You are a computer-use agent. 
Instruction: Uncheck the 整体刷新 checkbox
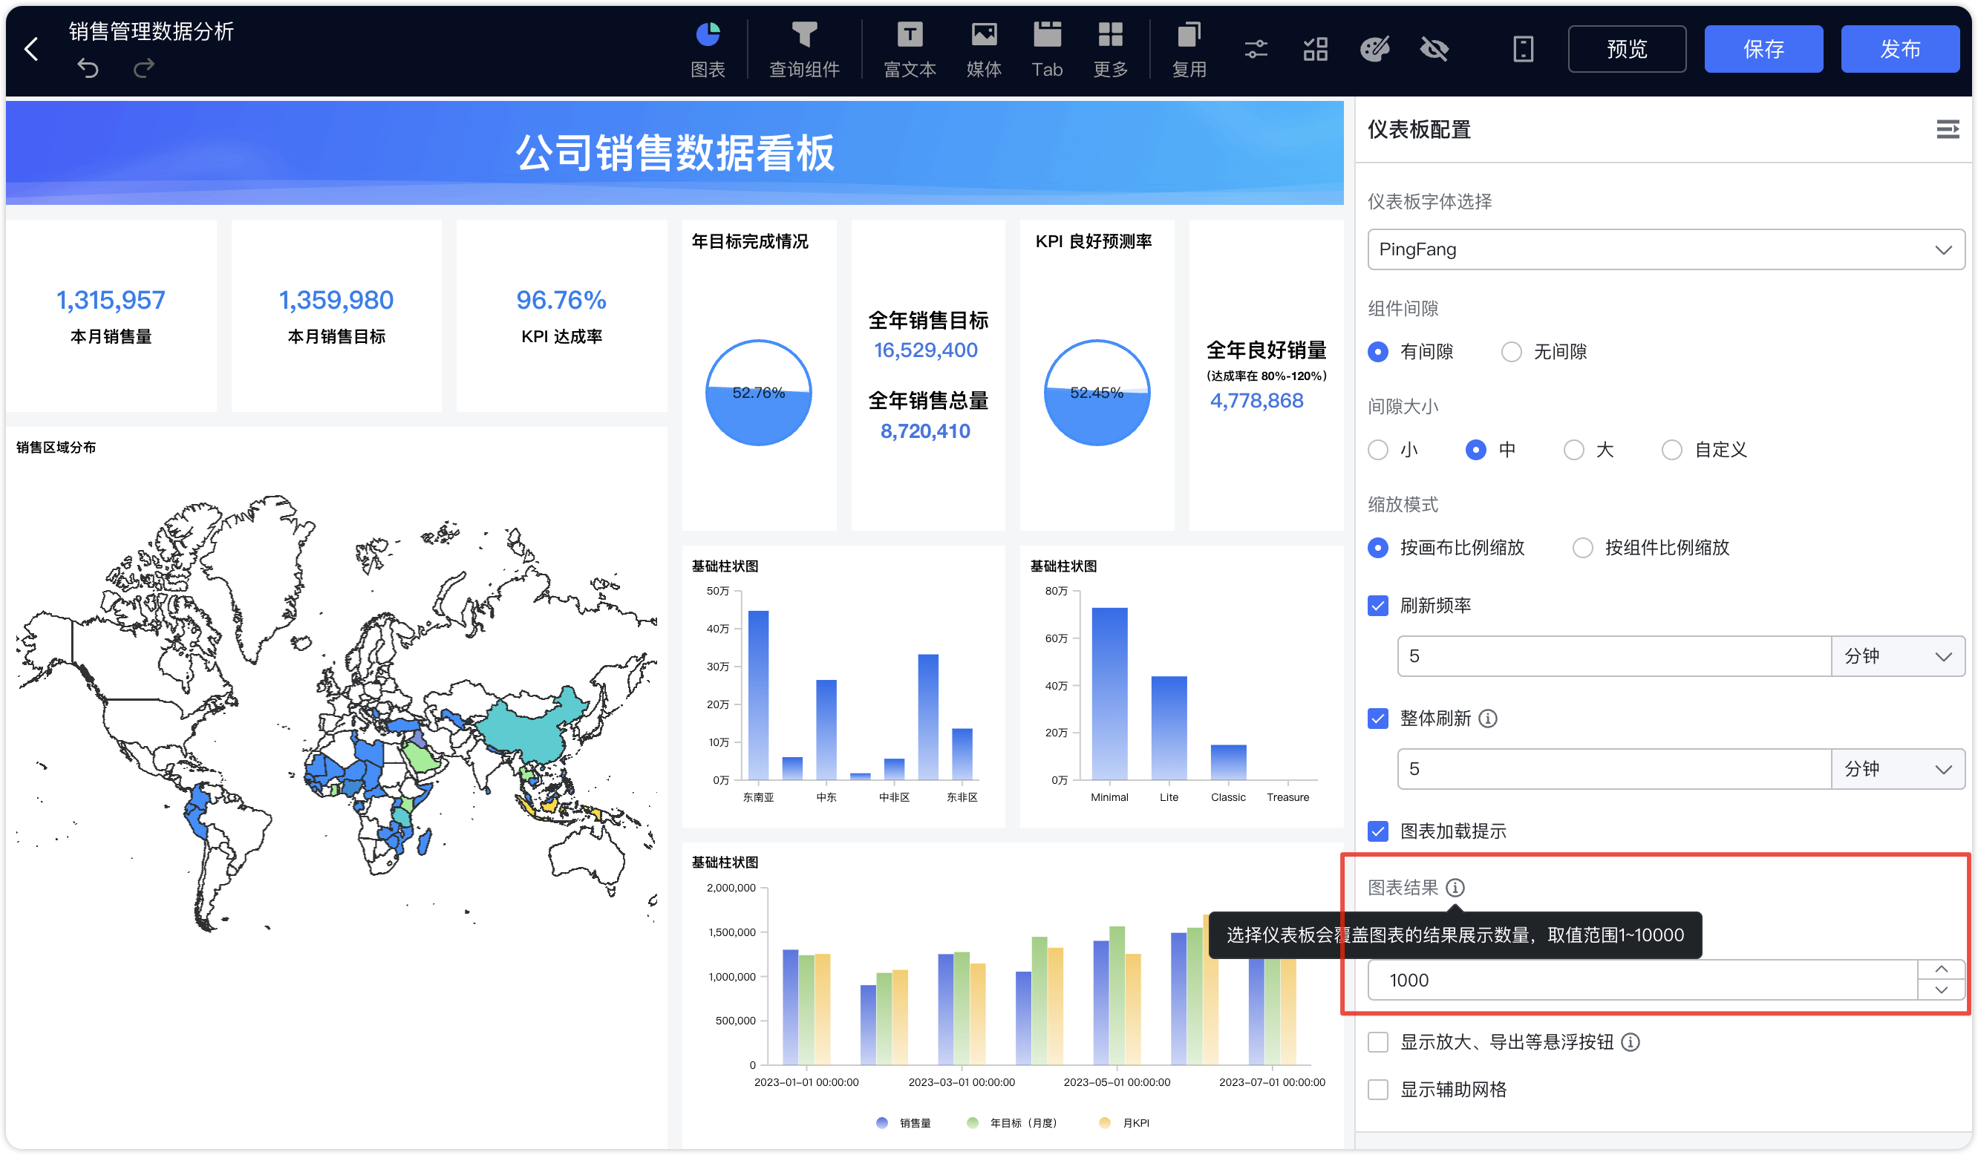(x=1377, y=718)
